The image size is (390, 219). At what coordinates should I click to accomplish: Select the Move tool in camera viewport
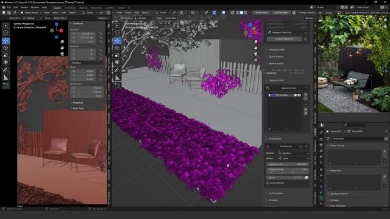tap(5, 41)
